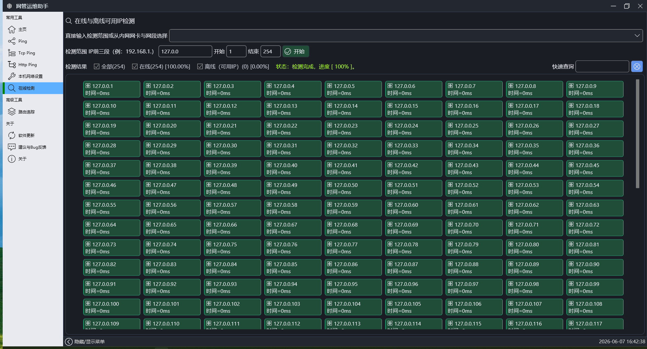Select the 127.0.0.19 result card
This screenshot has height=349, width=647.
pyautogui.click(x=111, y=129)
